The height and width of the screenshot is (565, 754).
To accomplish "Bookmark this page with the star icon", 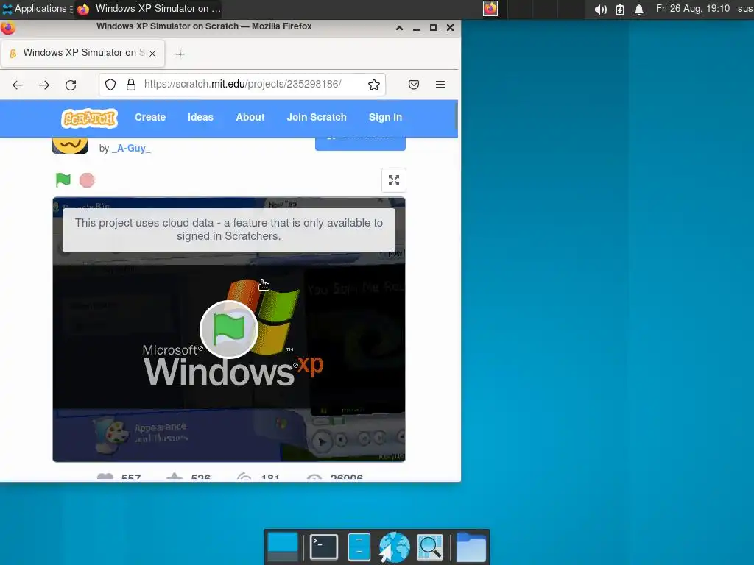I will pos(373,85).
